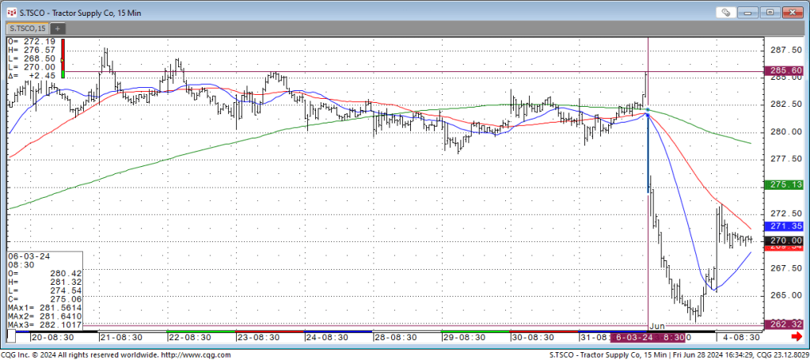Click the 262.32 price marker on scale
This screenshot has height=360, width=810.
[785, 324]
